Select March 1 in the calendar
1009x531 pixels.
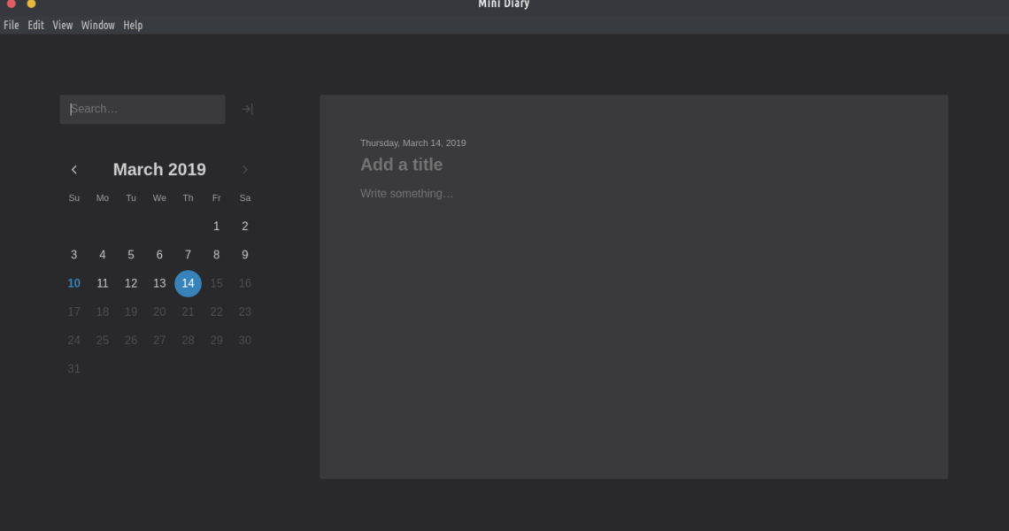(216, 227)
